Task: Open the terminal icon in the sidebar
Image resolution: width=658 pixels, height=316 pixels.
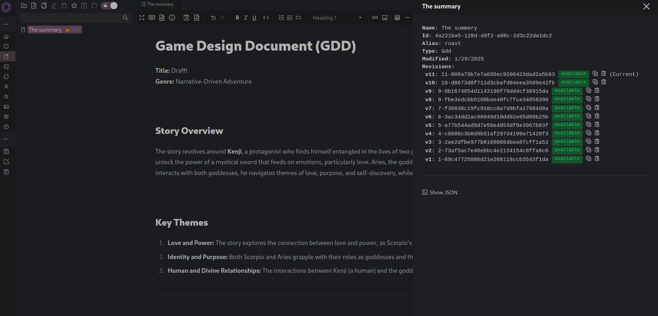Action: click(x=6, y=66)
